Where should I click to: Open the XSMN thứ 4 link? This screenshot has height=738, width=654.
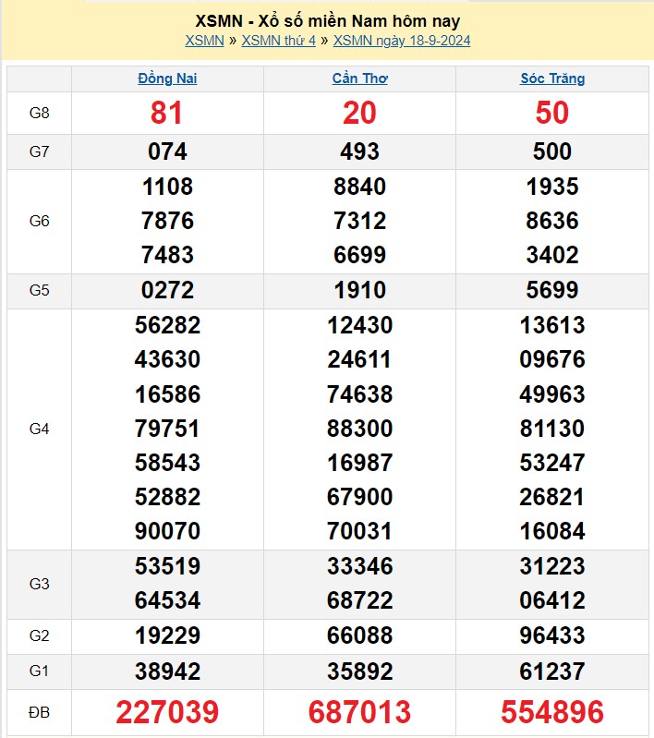point(278,41)
